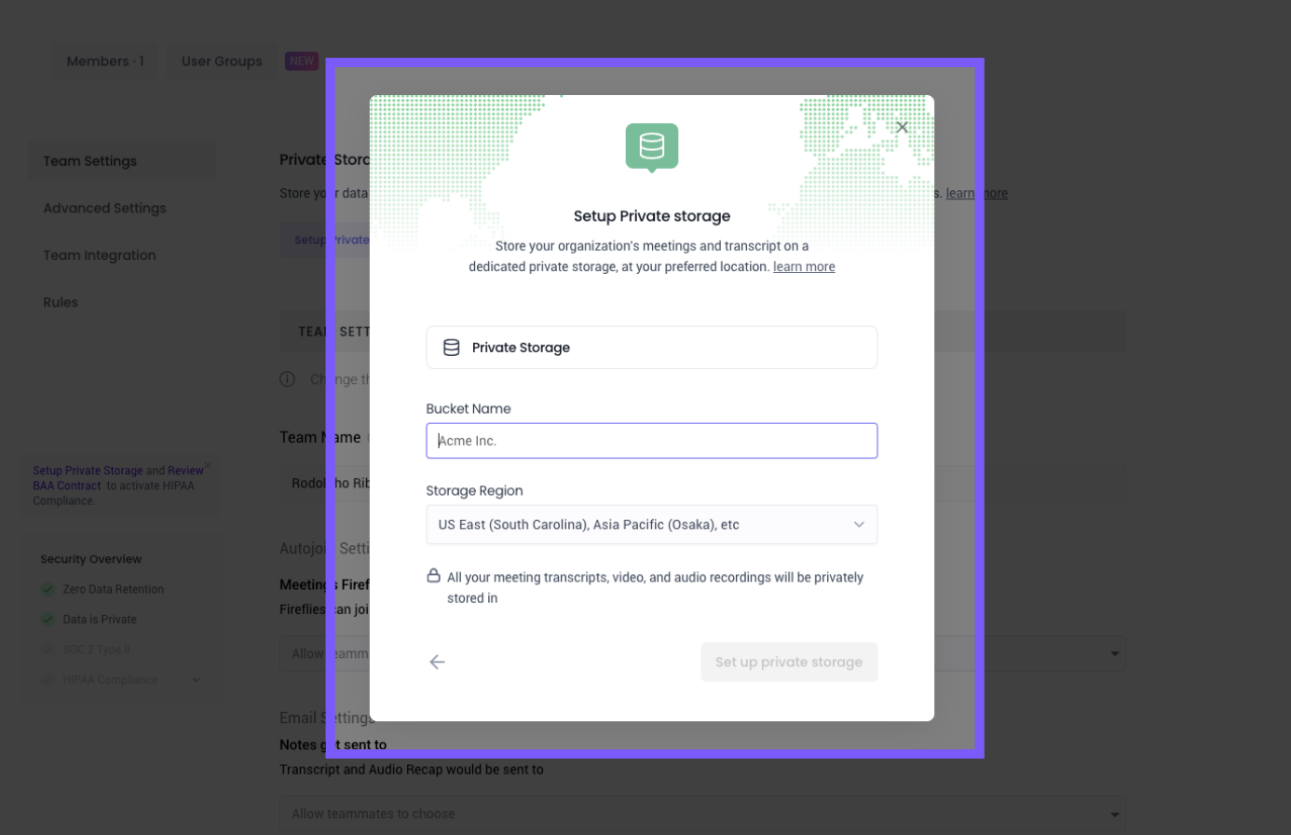Screen dimensions: 1291x835
Task: Click the Setup Private storage dialog title
Action: pyautogui.click(x=652, y=216)
